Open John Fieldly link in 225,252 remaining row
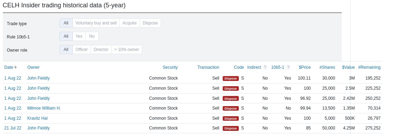 (x=39, y=88)
